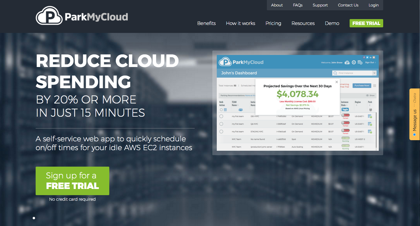Click the park schedule icon for DEV-NYC
Screen dimensions: 420x226
click(x=370, y=116)
